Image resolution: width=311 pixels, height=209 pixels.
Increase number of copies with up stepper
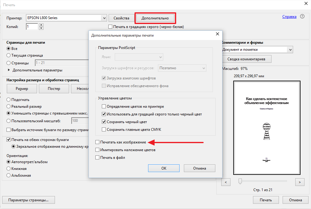41,25
